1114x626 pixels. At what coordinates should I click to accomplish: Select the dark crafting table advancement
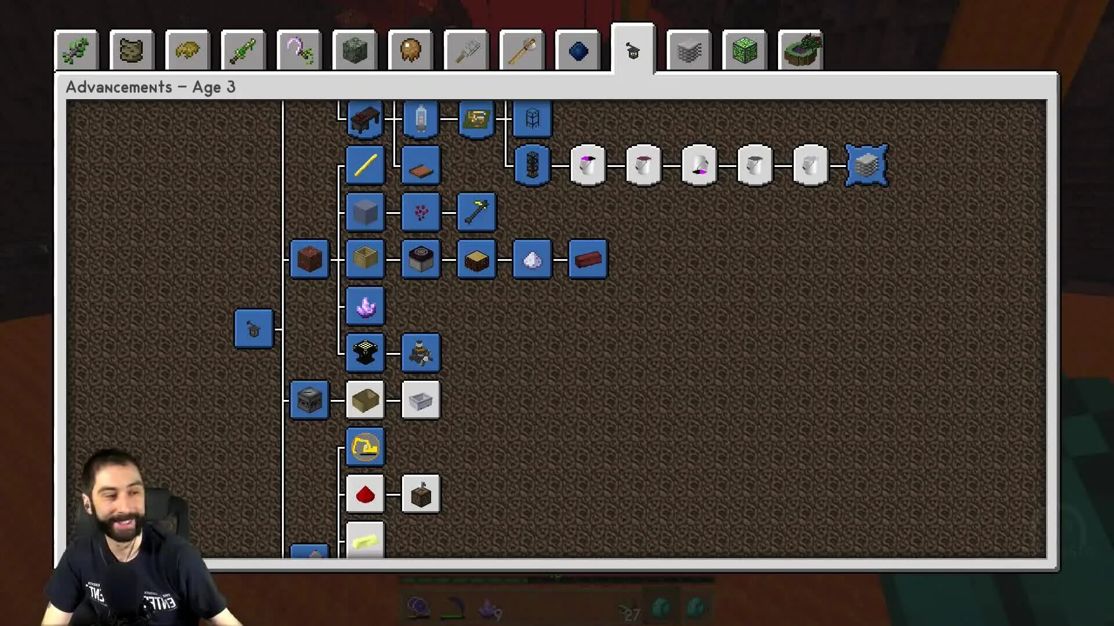pos(365,119)
